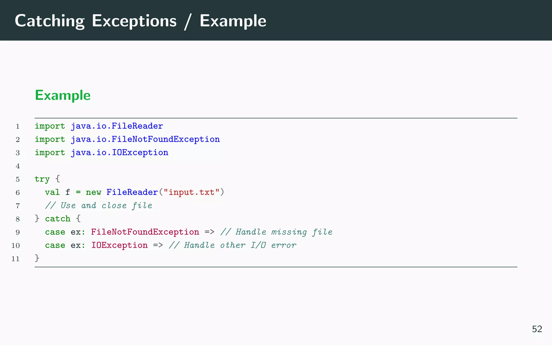Click the 'try' keyword on line 5
Viewport: 552px width, 345px height.
click(42, 179)
